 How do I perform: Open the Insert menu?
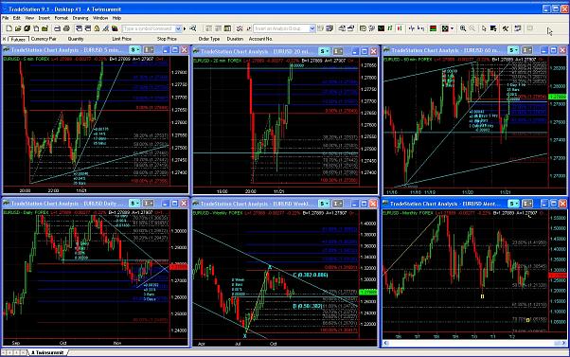tap(44, 18)
